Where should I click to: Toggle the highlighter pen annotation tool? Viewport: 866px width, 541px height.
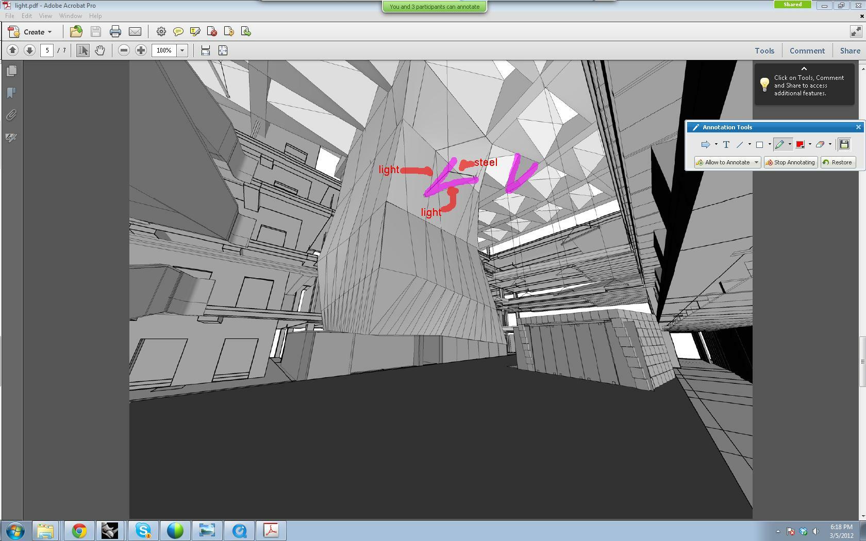point(779,145)
